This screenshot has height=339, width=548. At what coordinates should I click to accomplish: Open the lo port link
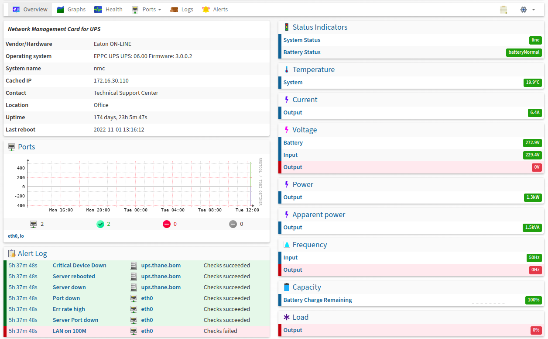22,236
